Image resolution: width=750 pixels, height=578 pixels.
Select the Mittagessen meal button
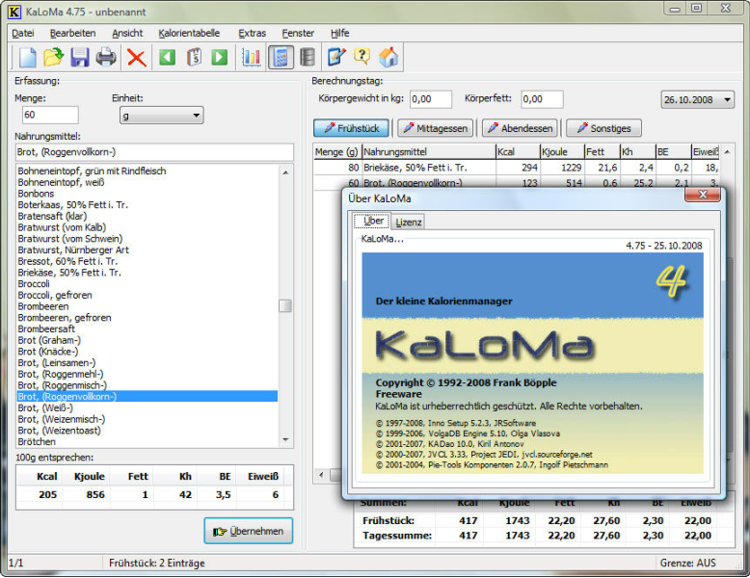click(436, 128)
